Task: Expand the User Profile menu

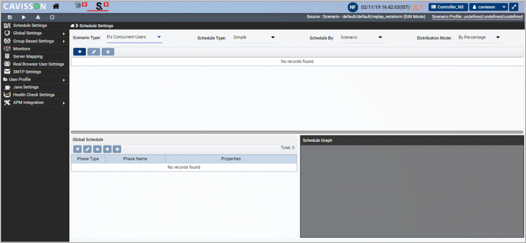Action: pos(34,80)
